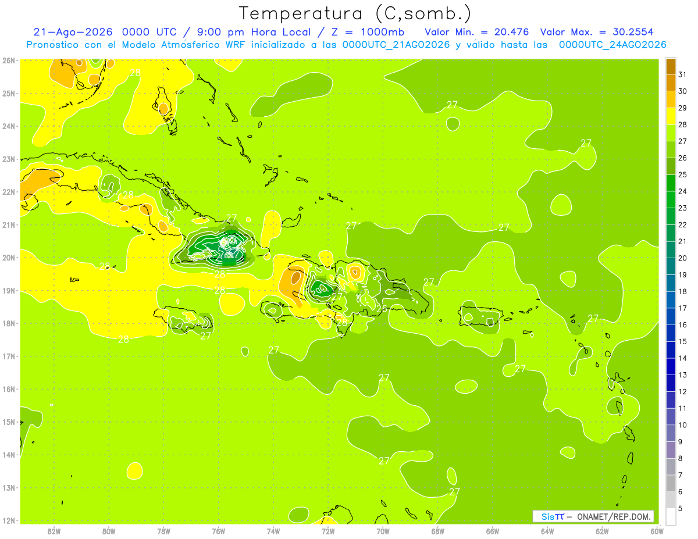Click the "31" label on the color scale
Image resolution: width=698 pixels, height=539 pixels.
coord(683,74)
